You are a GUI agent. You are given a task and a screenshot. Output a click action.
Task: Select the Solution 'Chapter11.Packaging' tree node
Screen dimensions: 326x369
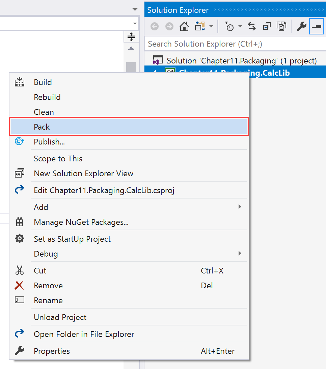(x=241, y=61)
